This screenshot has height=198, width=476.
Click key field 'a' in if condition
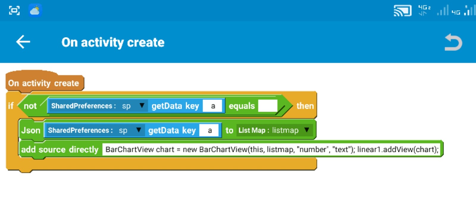pos(213,106)
